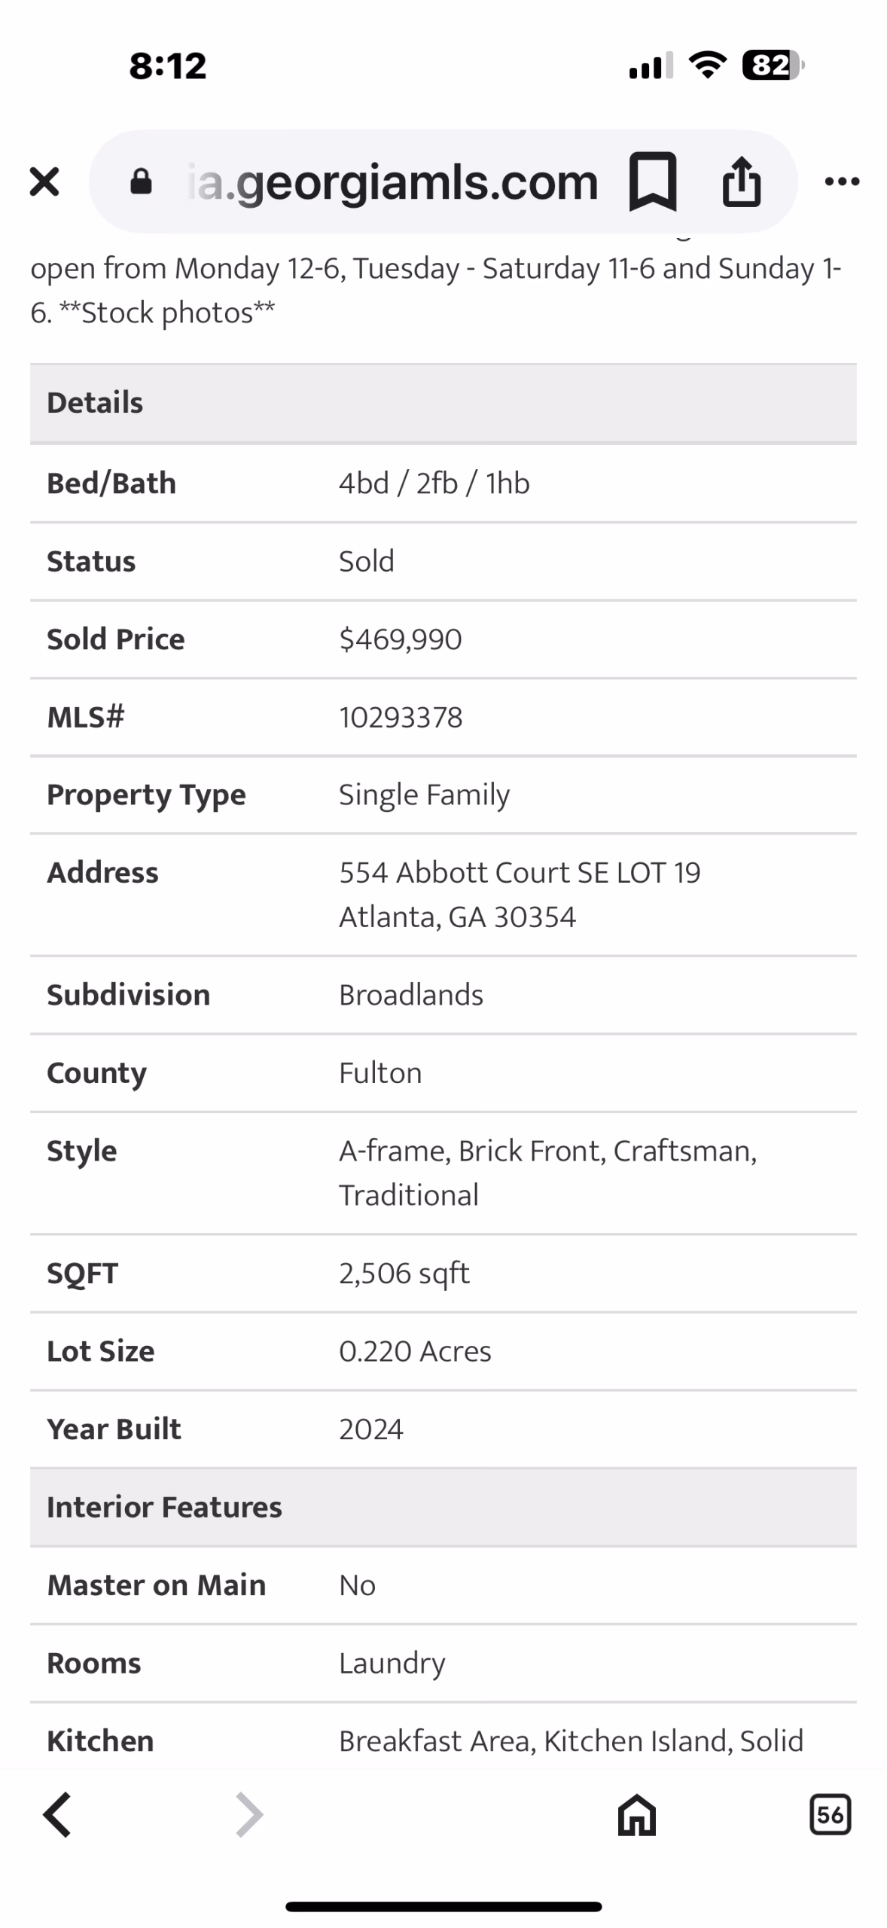Tap the padlock site security icon
This screenshot has width=887, height=1928.
(x=141, y=182)
